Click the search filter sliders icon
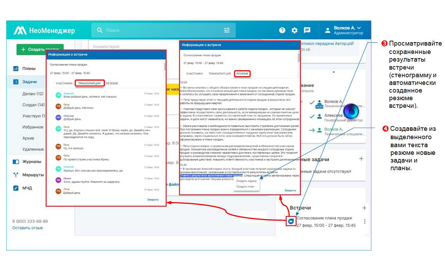This screenshot has width=445, height=278. click(x=227, y=30)
